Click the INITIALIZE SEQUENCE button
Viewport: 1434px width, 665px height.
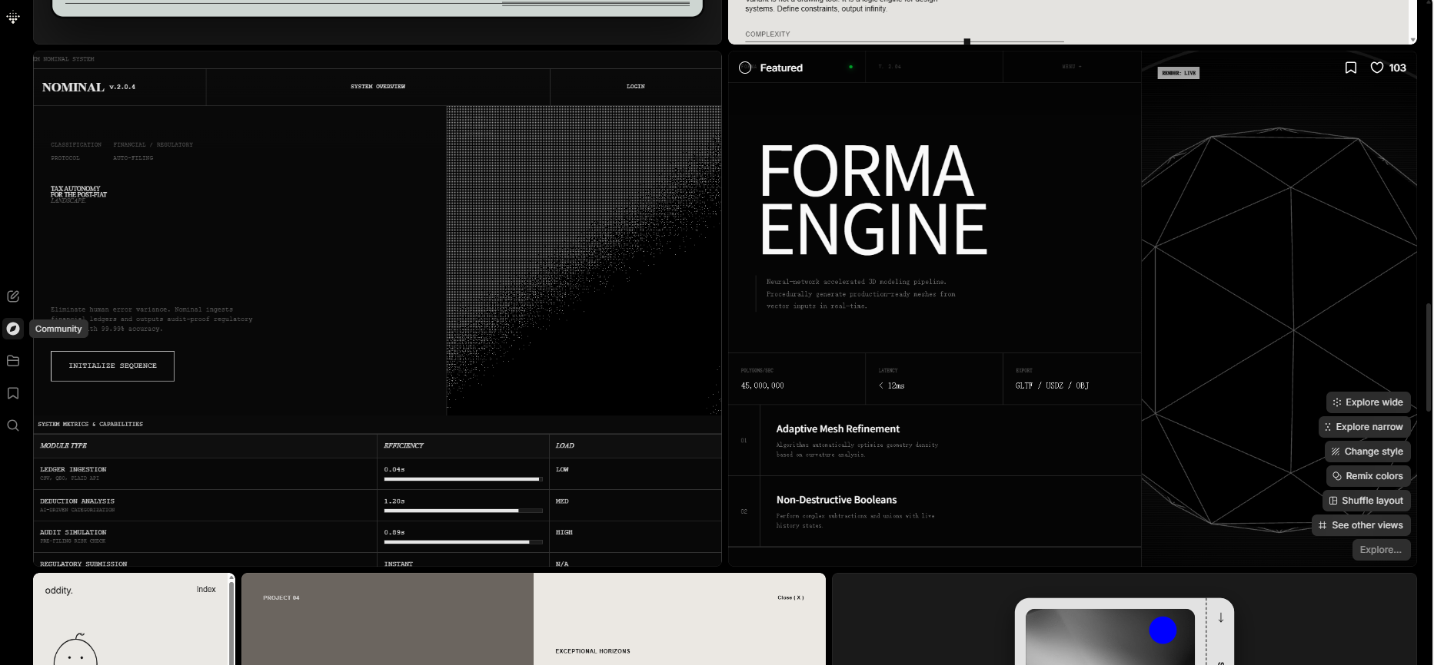point(112,366)
